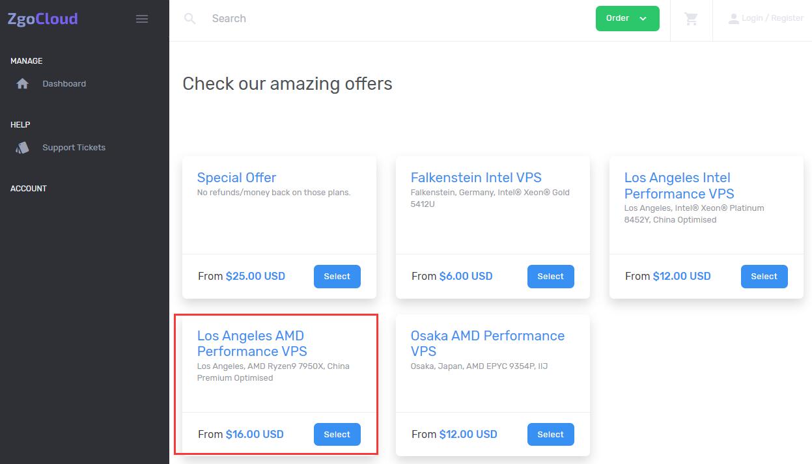Click the ACCOUNT sidebar section
This screenshot has width=812, height=464.
tap(29, 189)
